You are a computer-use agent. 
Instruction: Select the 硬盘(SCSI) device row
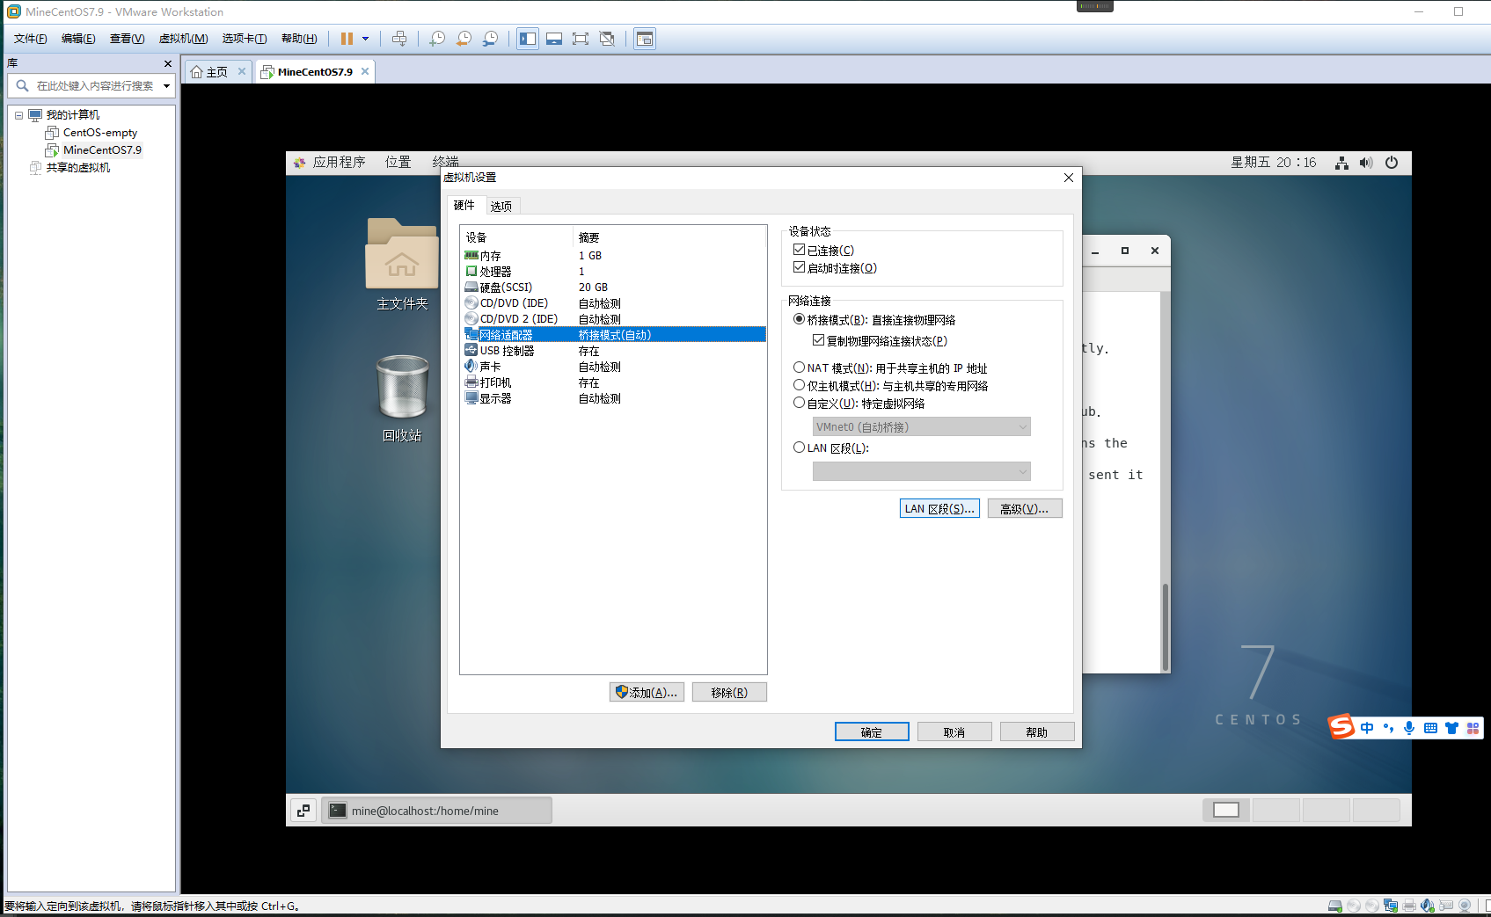[x=614, y=287]
